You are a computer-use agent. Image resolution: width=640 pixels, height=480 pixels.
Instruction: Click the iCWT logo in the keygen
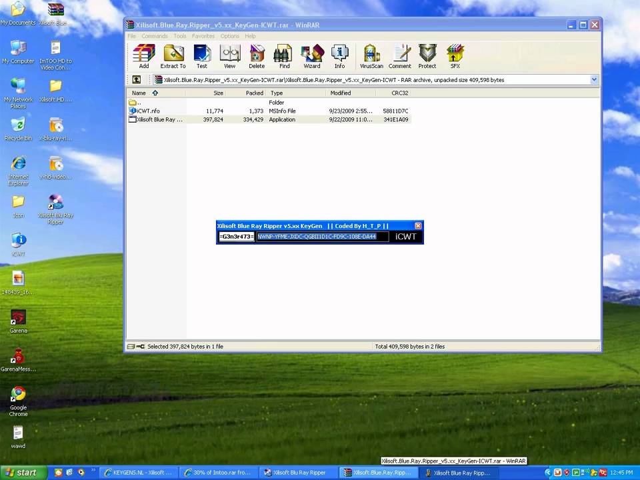pyautogui.click(x=406, y=236)
